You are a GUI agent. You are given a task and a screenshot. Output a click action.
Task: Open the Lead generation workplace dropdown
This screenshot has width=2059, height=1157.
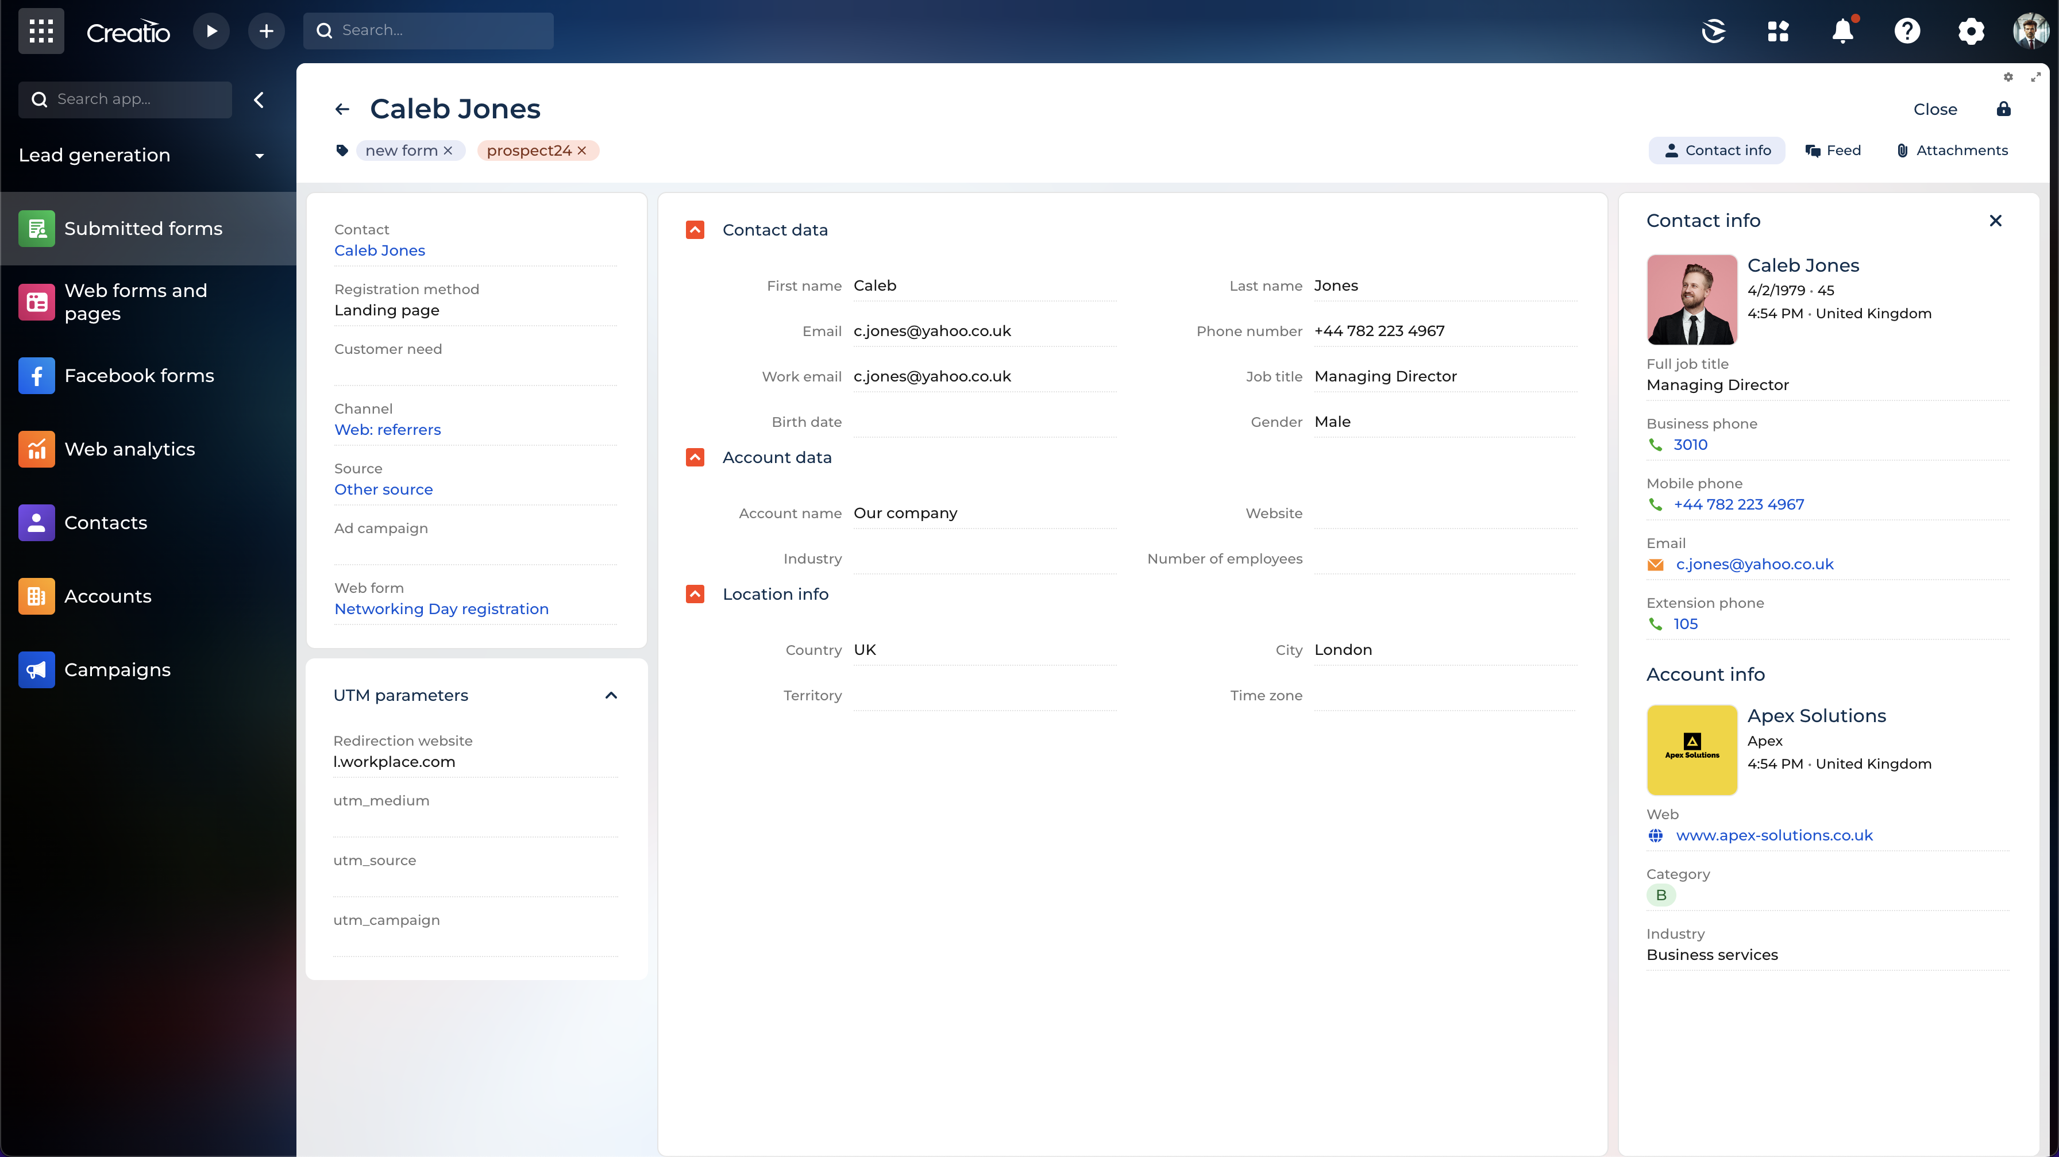[259, 156]
